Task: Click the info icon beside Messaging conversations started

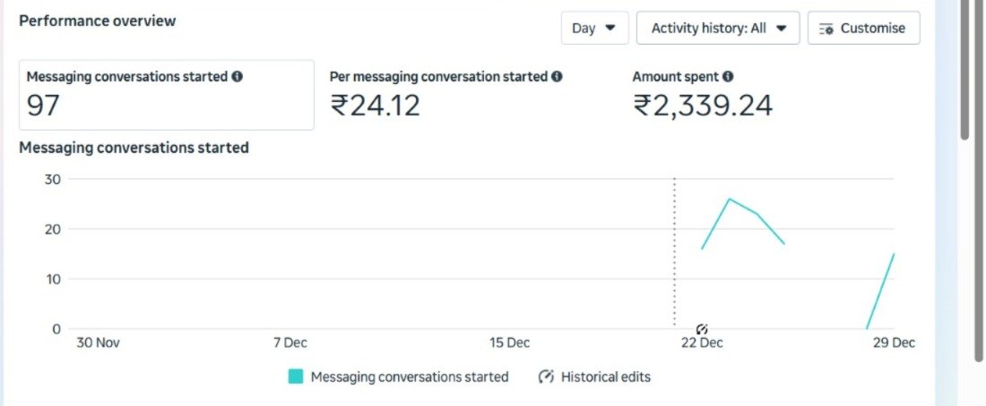Action: pos(237,77)
